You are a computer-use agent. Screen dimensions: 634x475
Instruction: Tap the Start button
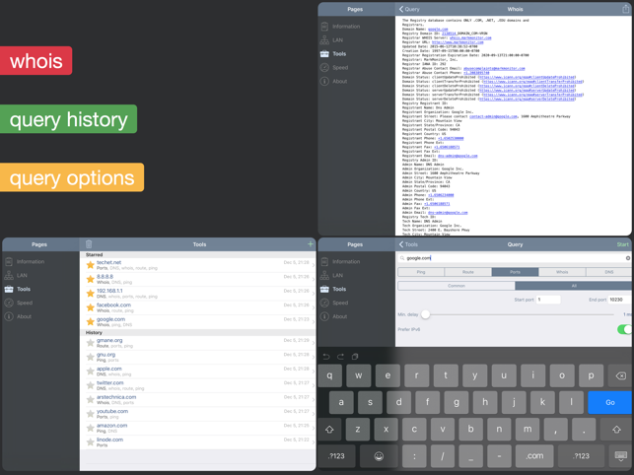point(622,244)
